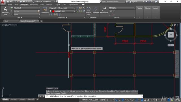
Task: Add a new drawing tab with plus
Action: (41, 21)
